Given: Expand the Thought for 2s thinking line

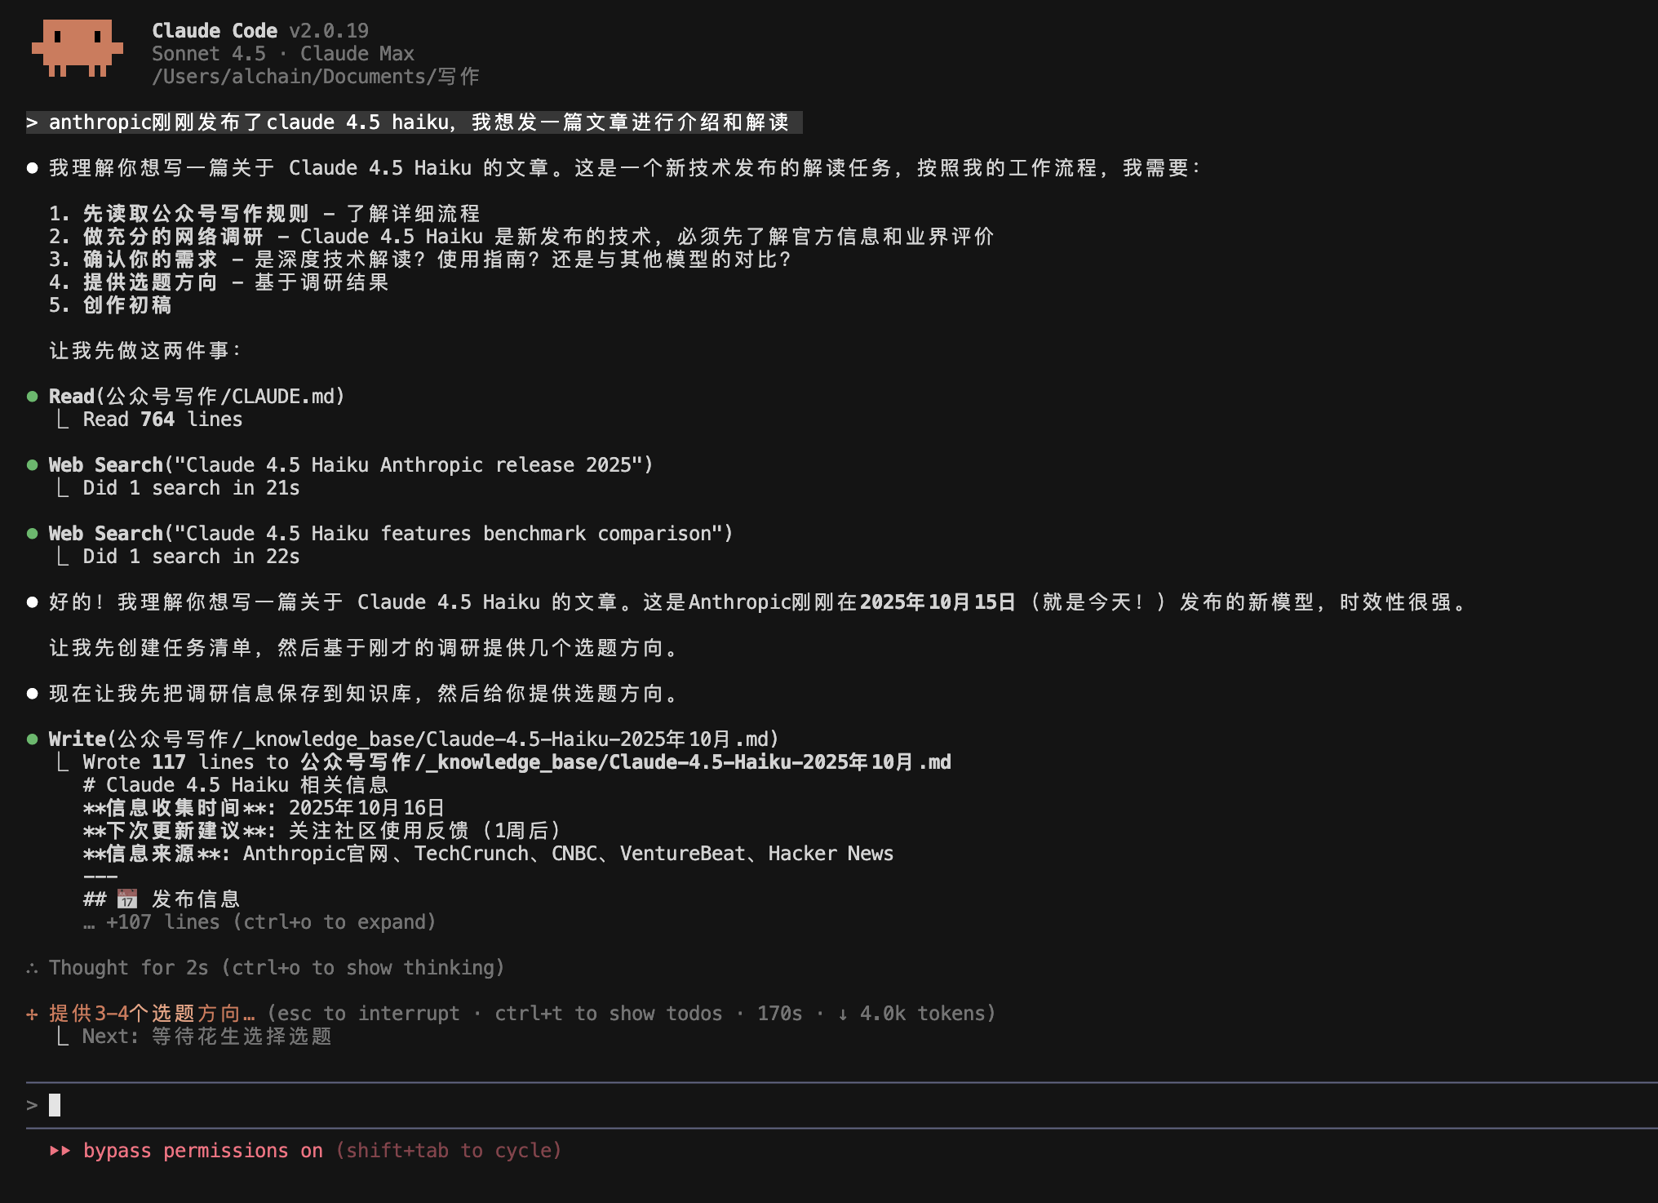Looking at the screenshot, I should coord(276,968).
